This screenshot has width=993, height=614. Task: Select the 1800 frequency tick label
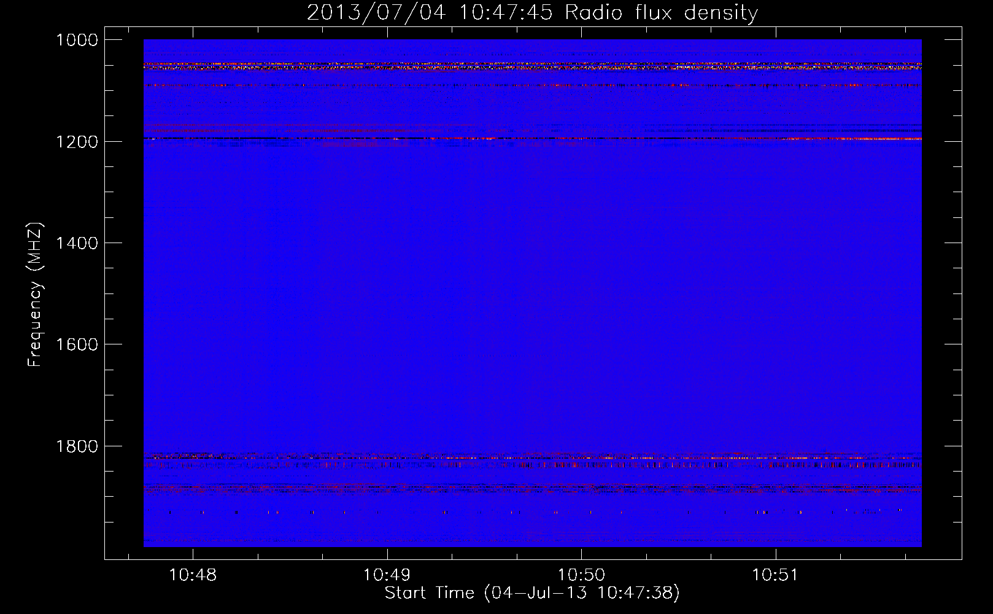click(x=77, y=446)
